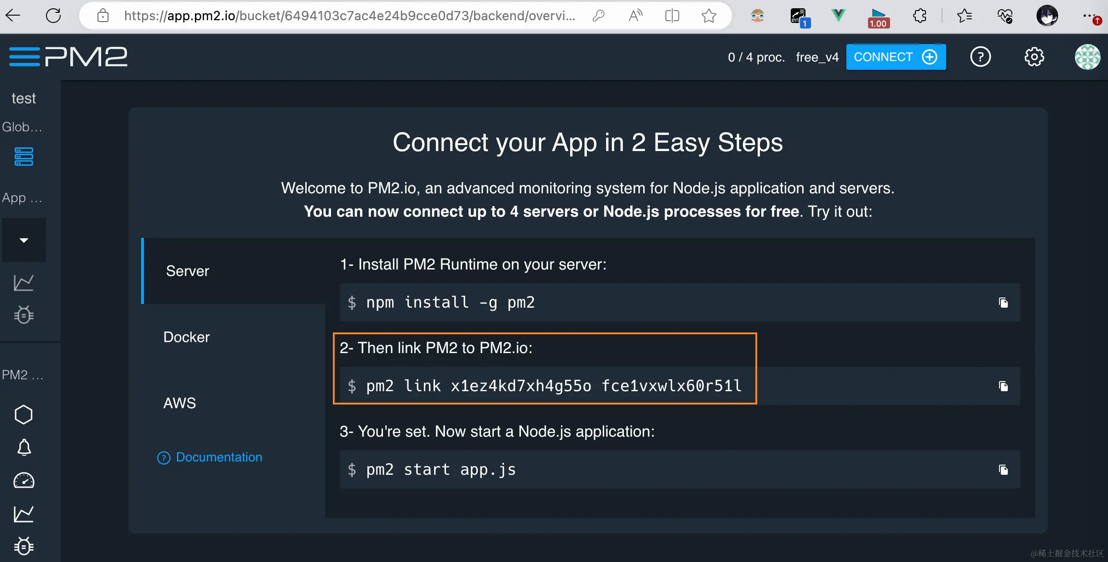The width and height of the screenshot is (1108, 562).
Task: Open the Documentation link
Action: 210,457
